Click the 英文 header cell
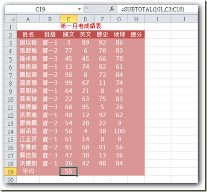207x192 pixels. (86, 35)
